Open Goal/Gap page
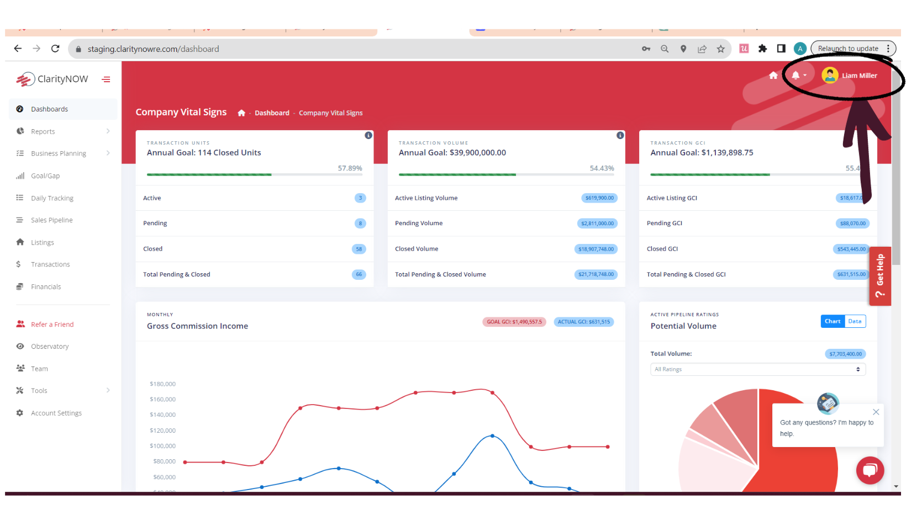Screen dimensions: 906x510 45,176
